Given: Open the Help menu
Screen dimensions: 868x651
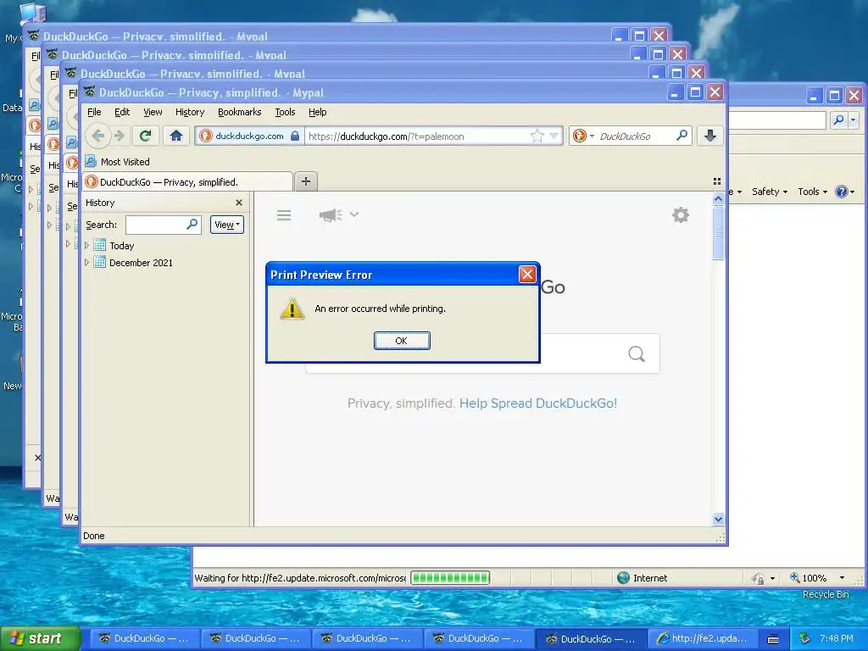Looking at the screenshot, I should (317, 112).
